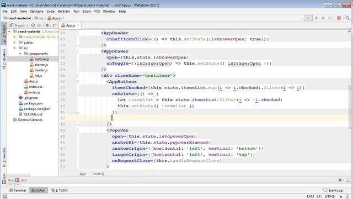
Task: Open the Refactor menu
Action: [x=64, y=11]
